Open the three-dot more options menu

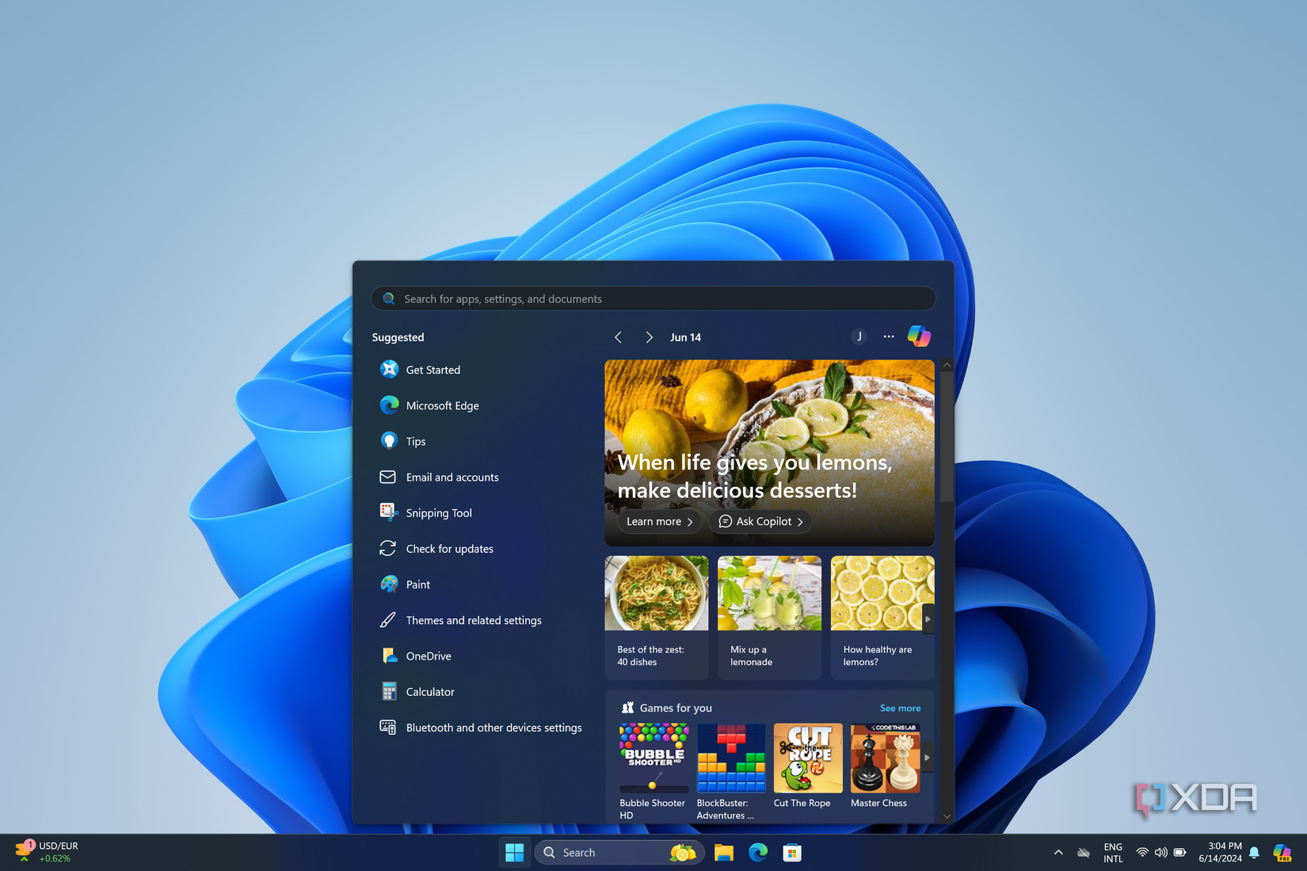(889, 337)
